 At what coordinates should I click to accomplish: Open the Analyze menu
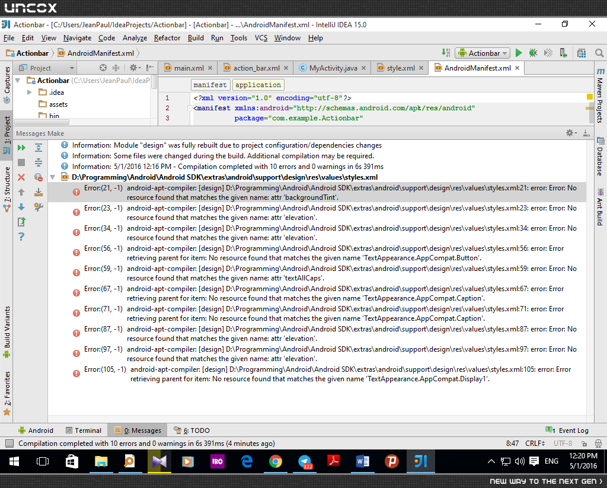click(x=135, y=38)
